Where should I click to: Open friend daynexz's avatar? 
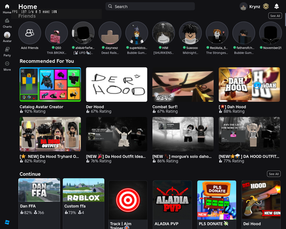coord(110,33)
